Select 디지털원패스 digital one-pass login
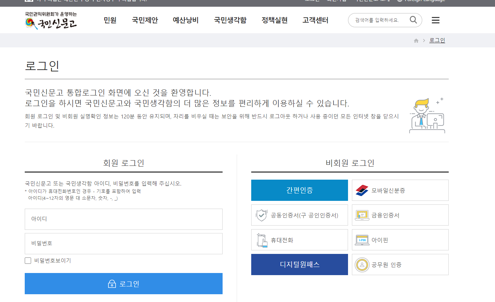Image resolution: width=495 pixels, height=302 pixels. tap(299, 264)
